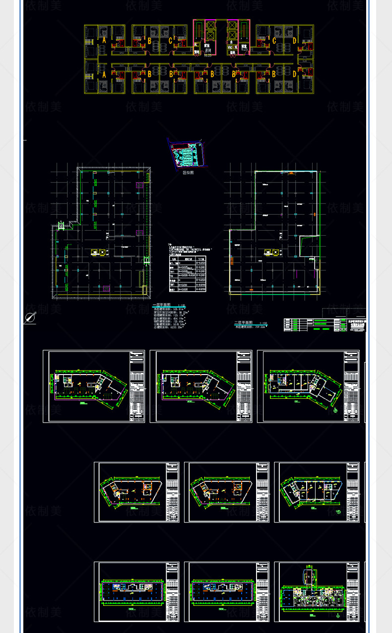Click the north arrow compass symbol at left edge

[x=30, y=318]
